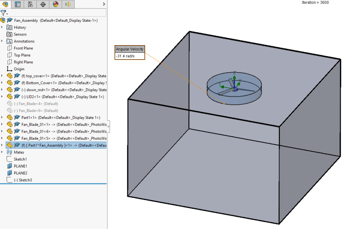Click the Angular Velocity callout header

pos(130,49)
